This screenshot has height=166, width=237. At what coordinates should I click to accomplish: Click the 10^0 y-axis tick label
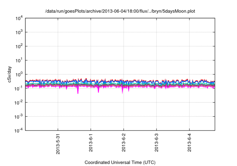tap(19, 74)
